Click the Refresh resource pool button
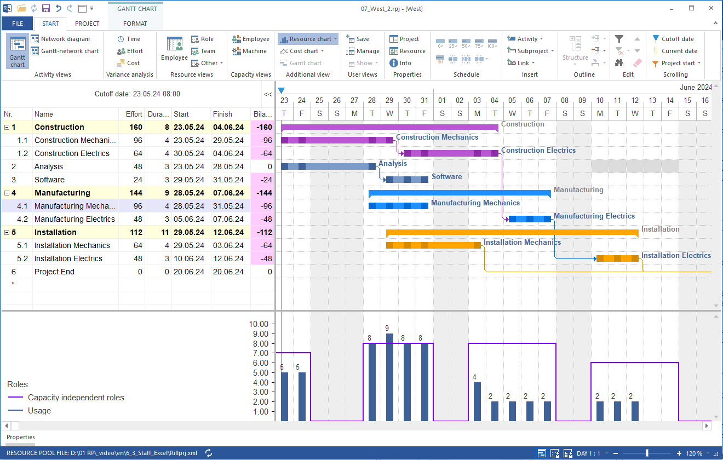This screenshot has width=723, height=460. click(208, 453)
